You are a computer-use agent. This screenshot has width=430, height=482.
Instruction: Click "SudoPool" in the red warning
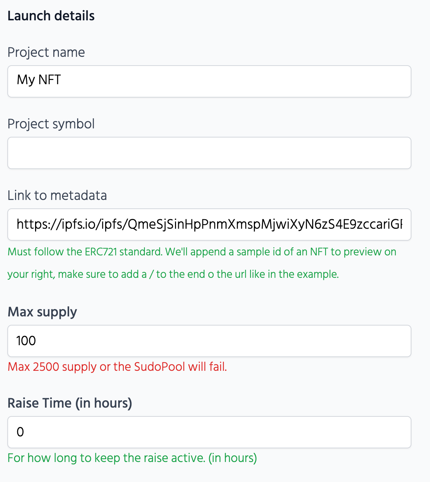[159, 367]
